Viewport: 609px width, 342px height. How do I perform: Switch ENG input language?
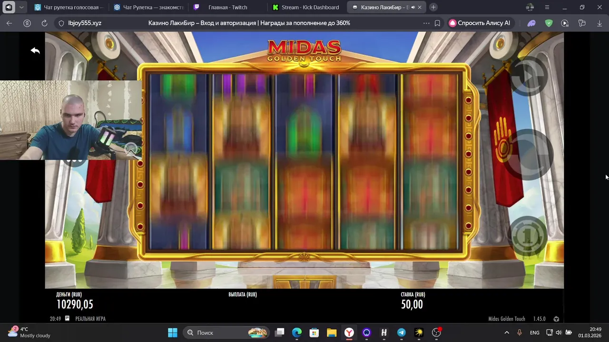pos(535,332)
